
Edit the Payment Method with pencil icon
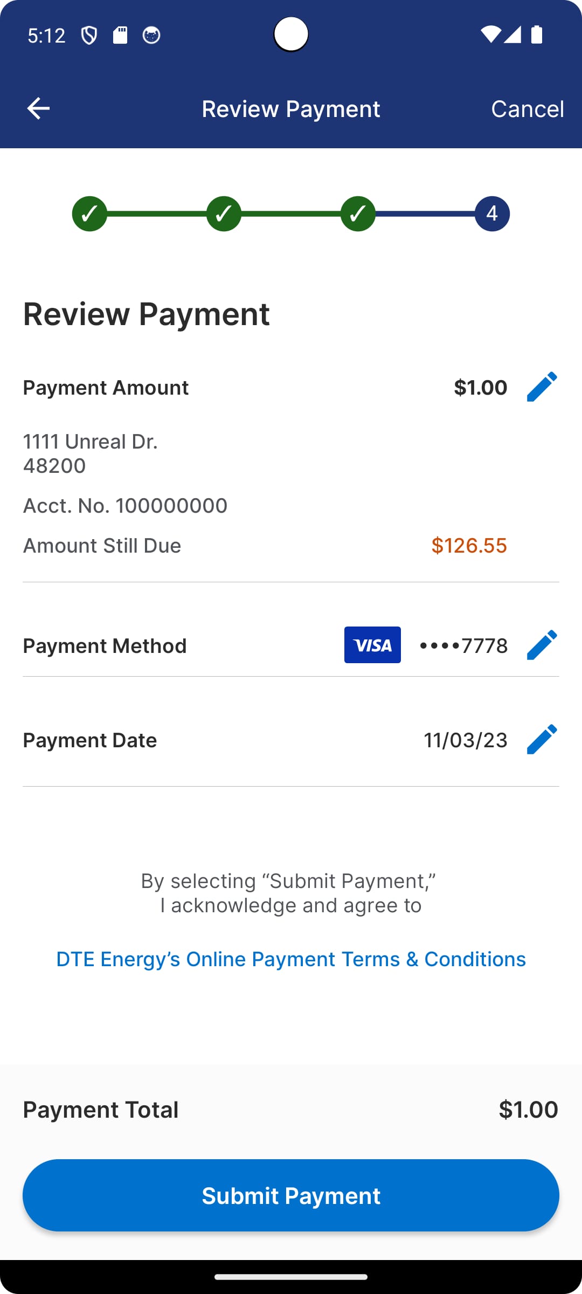click(542, 645)
